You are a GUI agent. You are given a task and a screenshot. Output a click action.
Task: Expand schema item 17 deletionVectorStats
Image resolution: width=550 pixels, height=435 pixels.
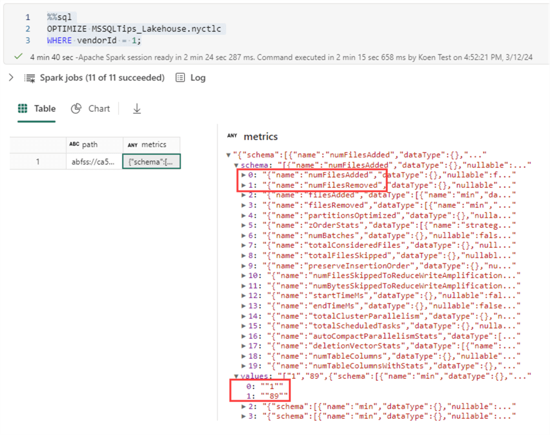[x=244, y=346]
